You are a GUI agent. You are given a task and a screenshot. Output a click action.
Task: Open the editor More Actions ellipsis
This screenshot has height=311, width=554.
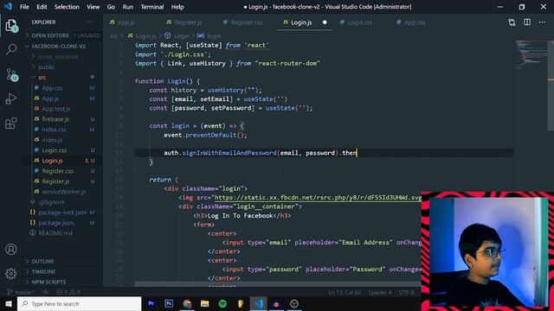coord(542,22)
